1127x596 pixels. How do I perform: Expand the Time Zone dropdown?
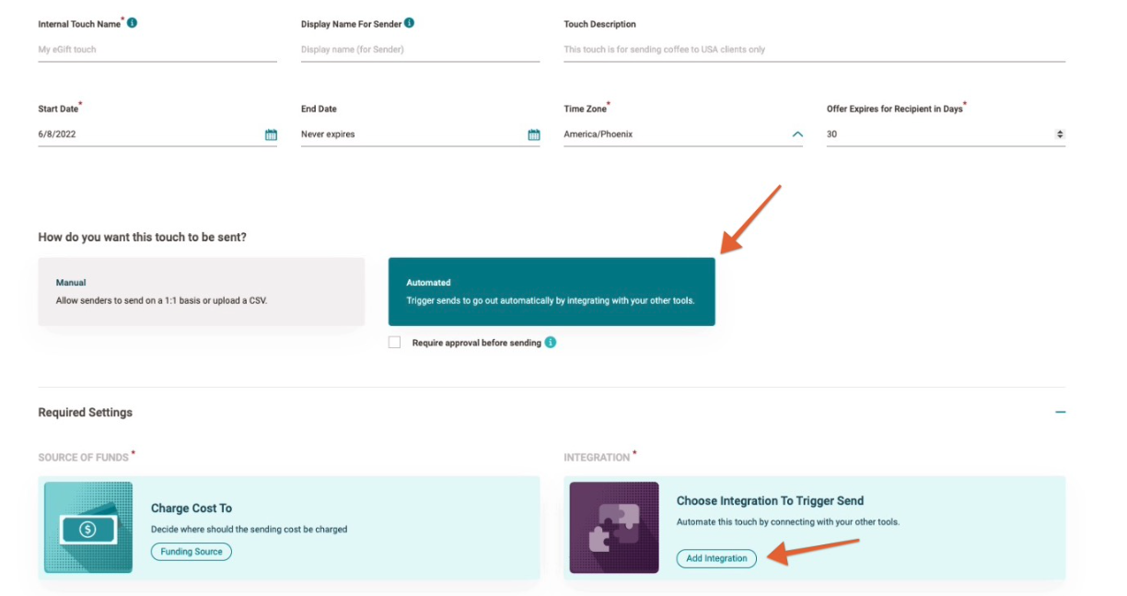point(797,134)
